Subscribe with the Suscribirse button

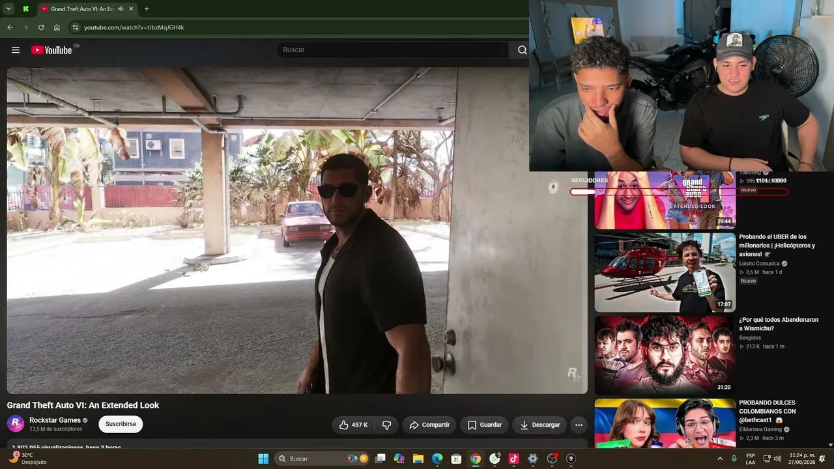click(x=121, y=424)
